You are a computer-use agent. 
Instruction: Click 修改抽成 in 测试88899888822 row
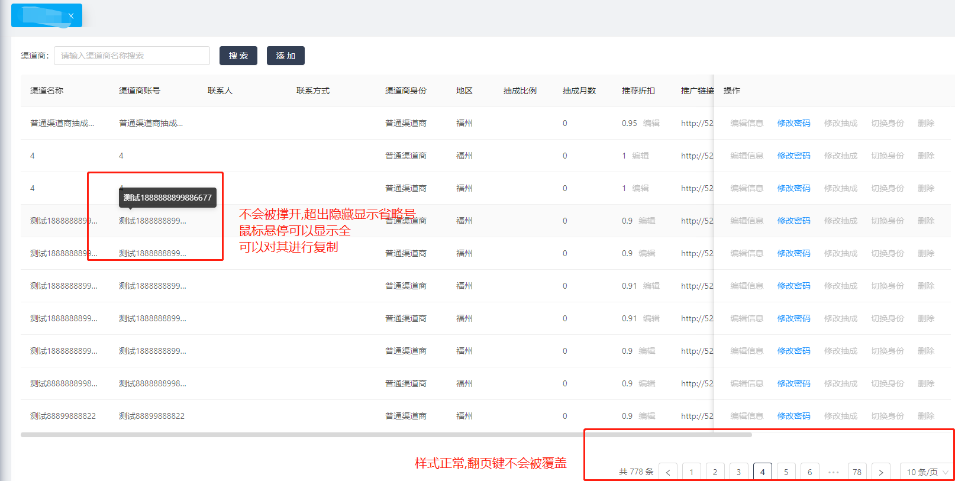841,416
